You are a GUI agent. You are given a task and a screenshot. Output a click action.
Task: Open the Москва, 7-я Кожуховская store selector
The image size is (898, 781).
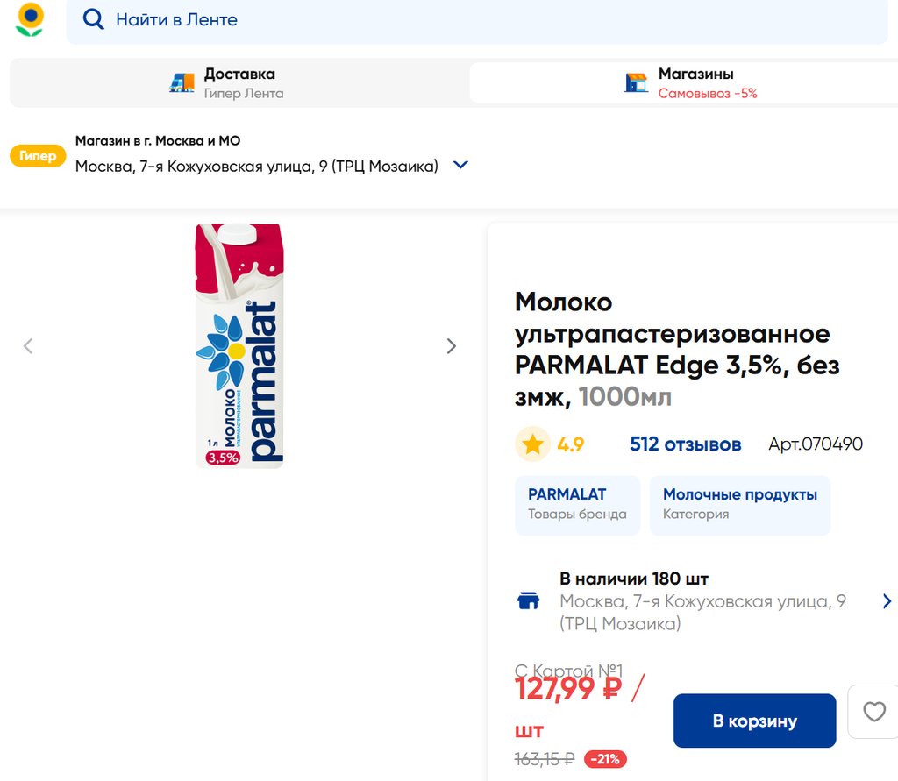256,166
